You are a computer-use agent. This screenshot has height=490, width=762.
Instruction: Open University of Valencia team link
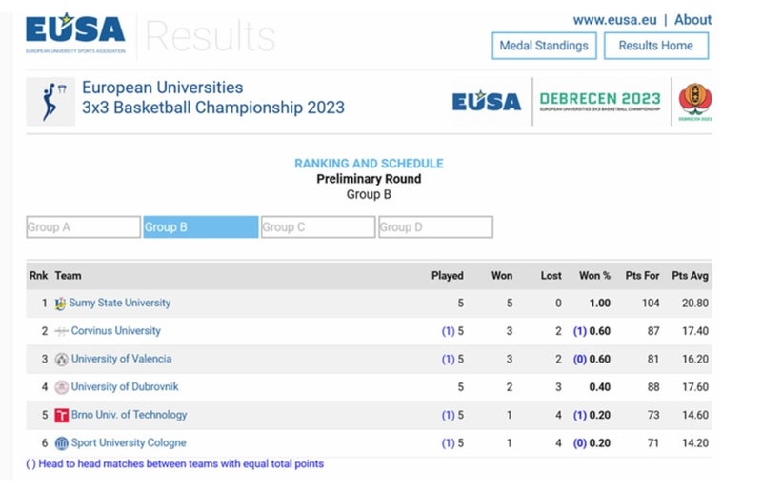[121, 359]
